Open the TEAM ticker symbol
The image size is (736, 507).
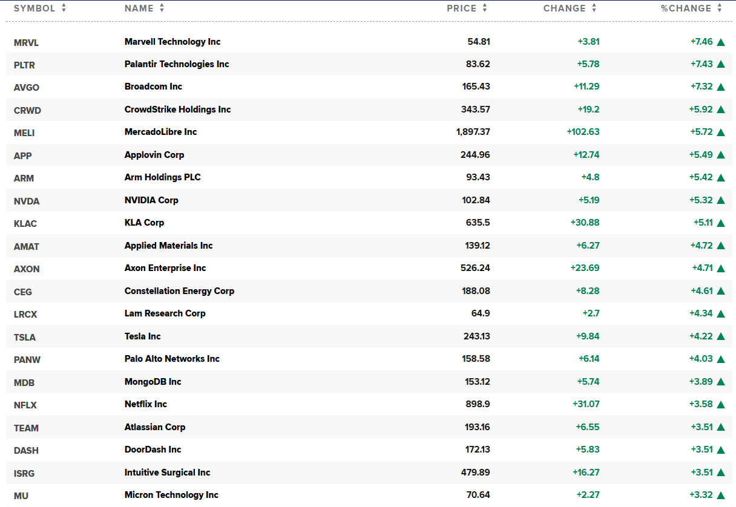26,428
